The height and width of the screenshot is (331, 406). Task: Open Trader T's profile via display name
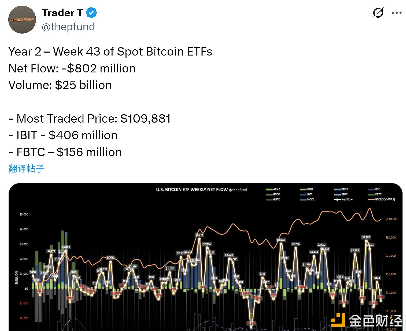pos(63,12)
